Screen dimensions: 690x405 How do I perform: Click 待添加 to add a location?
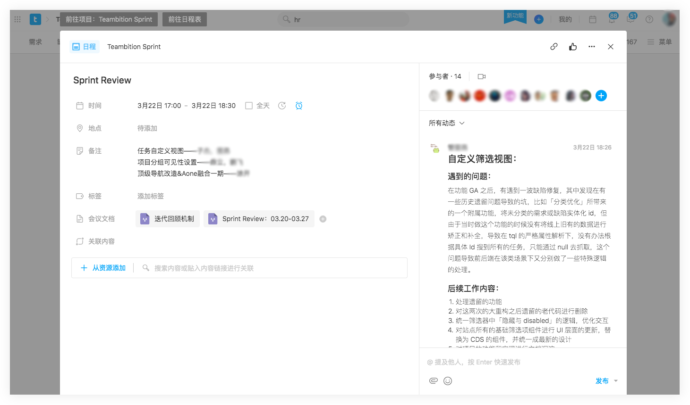click(147, 128)
